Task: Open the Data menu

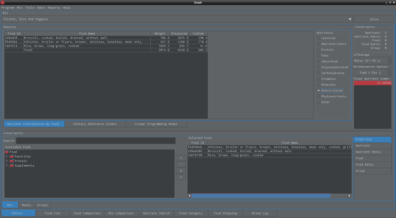Action: 41,8
